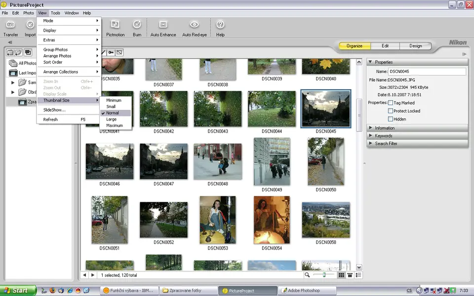Enable the Tag Marked checkbox
Viewport: 474px width, 296px height.
(391, 103)
